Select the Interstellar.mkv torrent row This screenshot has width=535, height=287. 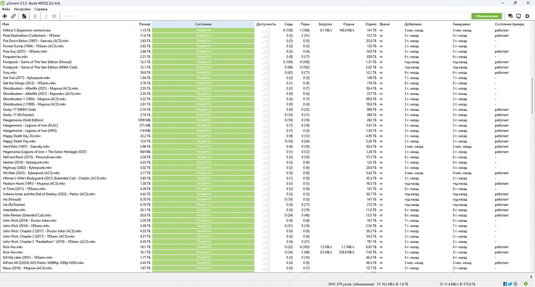(14, 210)
